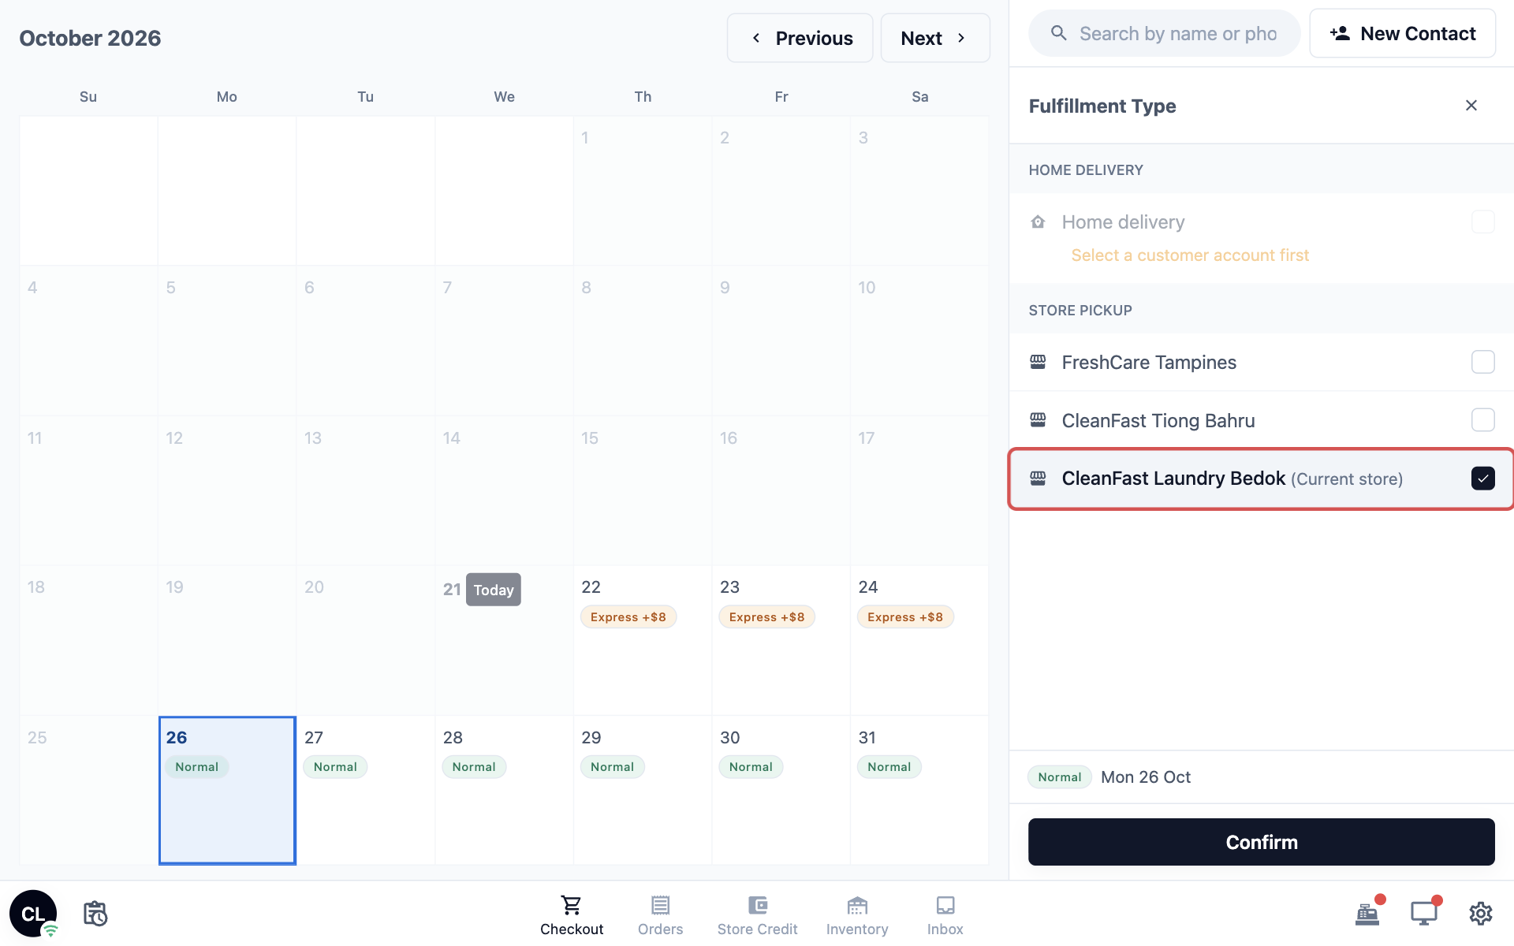The width and height of the screenshot is (1514, 946).
Task: Check the FreshCare Tampines checkbox
Action: point(1482,362)
